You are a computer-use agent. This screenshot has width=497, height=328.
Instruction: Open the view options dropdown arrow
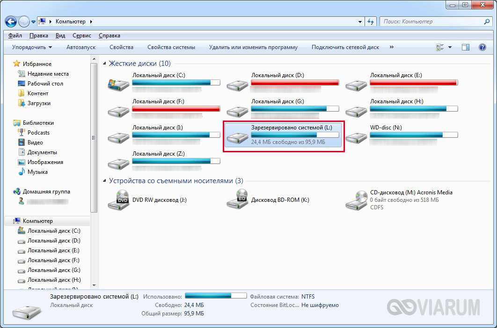(x=450, y=48)
